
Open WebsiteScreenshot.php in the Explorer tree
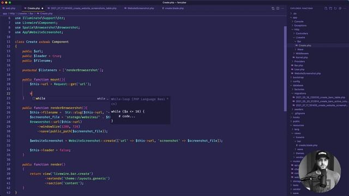pyautogui.click(x=308, y=73)
